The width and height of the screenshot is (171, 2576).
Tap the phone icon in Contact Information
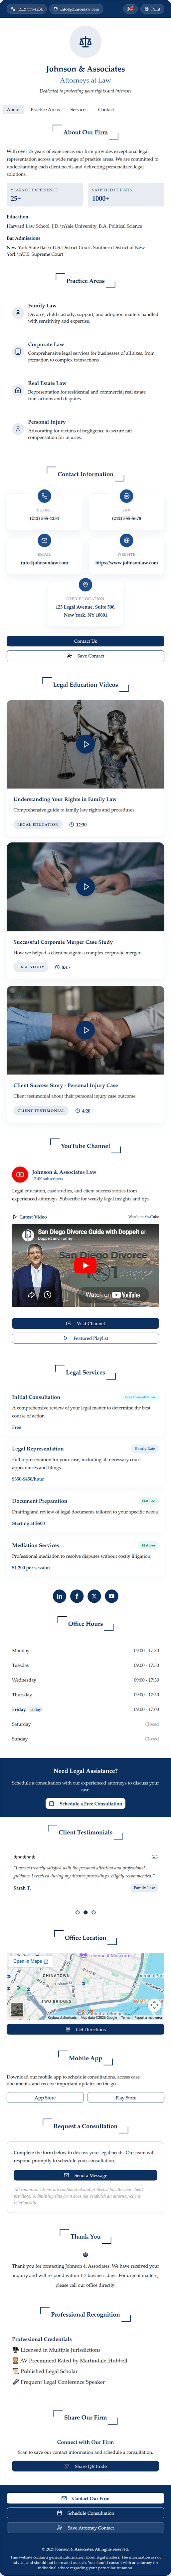[44, 496]
